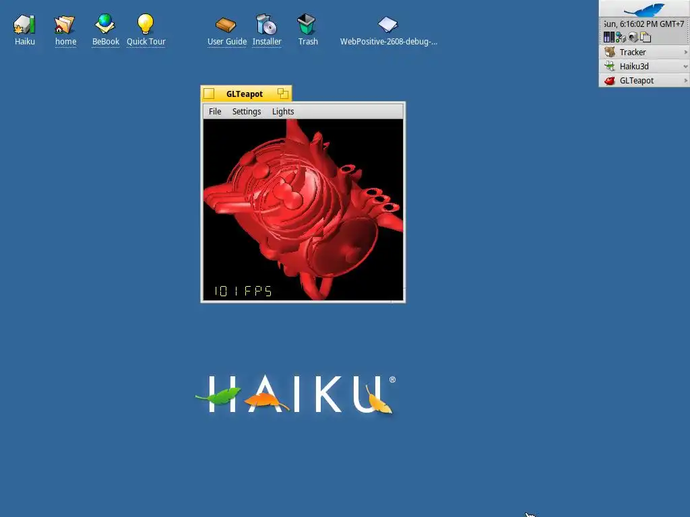690x517 pixels.
Task: Click the GLTeapot window title tab
Action: coord(244,94)
